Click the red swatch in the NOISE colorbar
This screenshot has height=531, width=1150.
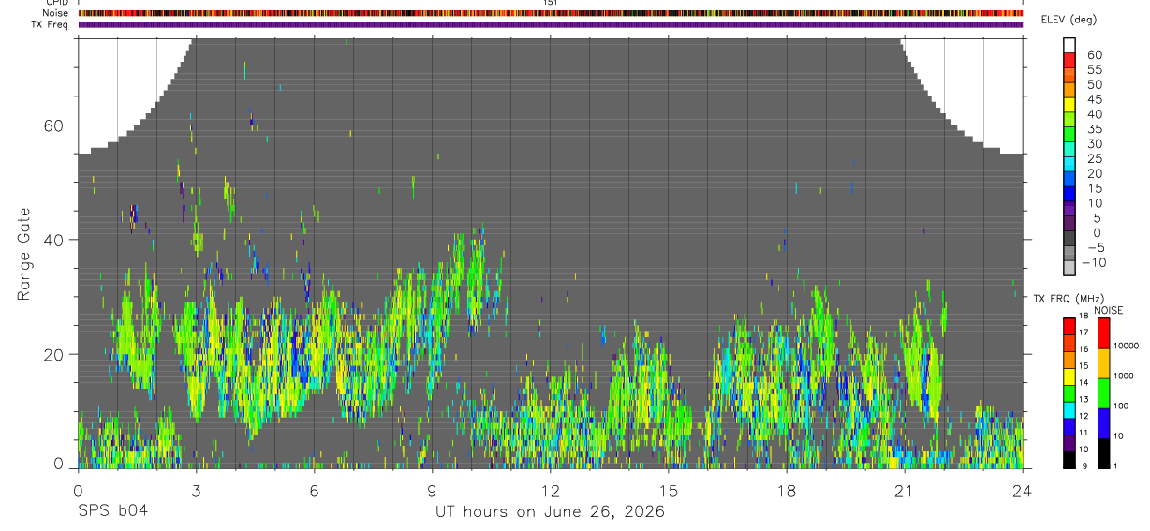1103,333
